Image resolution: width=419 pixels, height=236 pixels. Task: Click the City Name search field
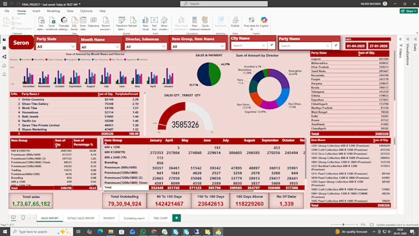coord(249,46)
